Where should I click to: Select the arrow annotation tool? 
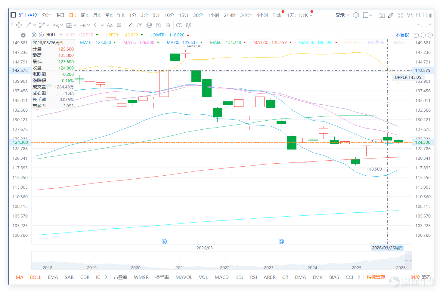coord(96,25)
